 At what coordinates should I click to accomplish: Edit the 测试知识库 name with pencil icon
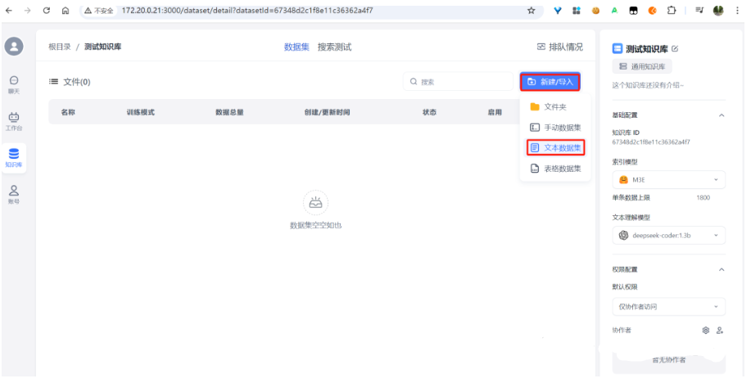(675, 49)
